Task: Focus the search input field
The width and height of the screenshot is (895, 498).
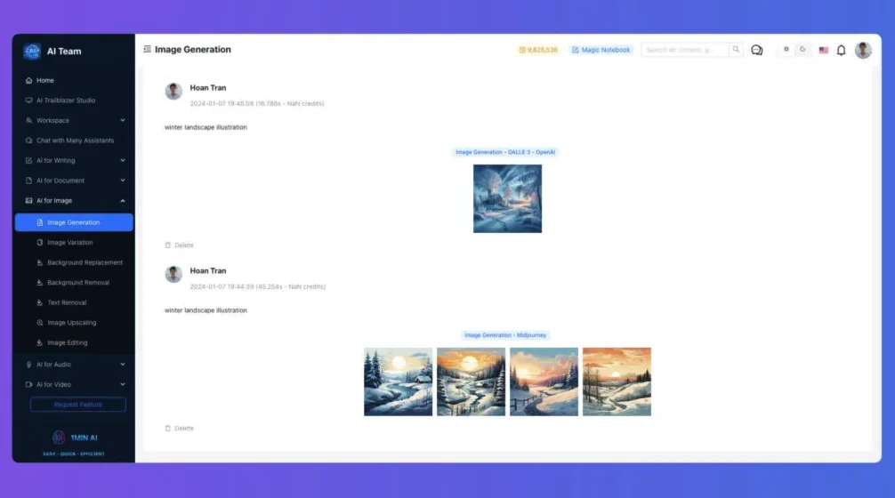Action: [684, 50]
